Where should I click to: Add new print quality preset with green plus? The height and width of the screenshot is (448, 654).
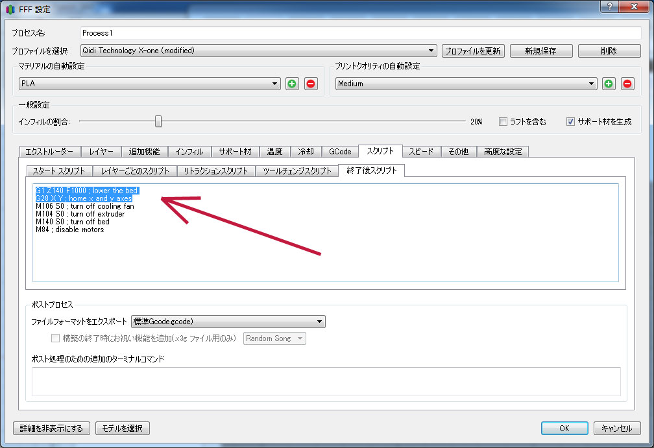click(x=609, y=84)
